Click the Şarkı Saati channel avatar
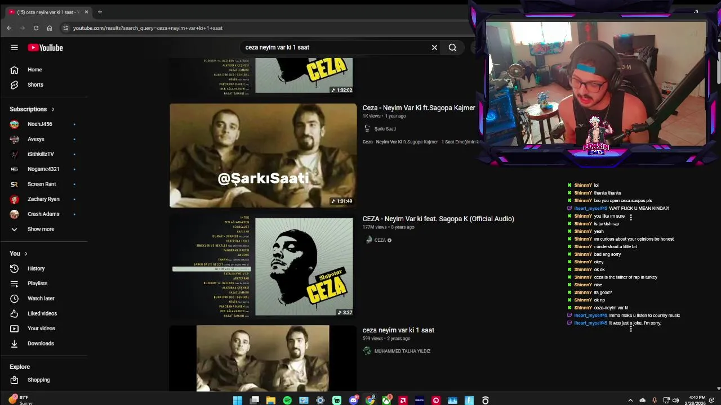The height and width of the screenshot is (405, 721). [367, 129]
